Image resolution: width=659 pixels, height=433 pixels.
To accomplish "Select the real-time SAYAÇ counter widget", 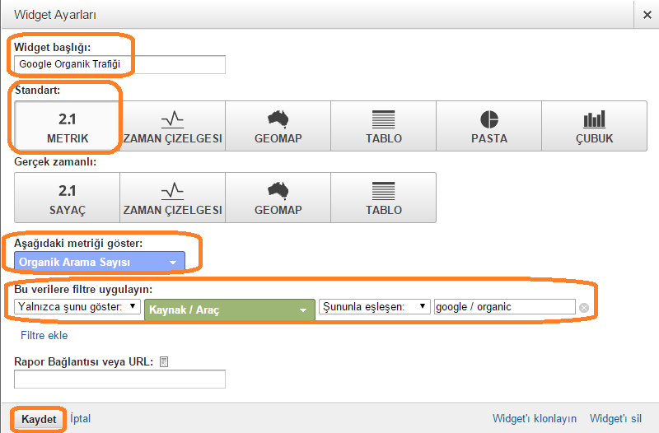I will (68, 198).
